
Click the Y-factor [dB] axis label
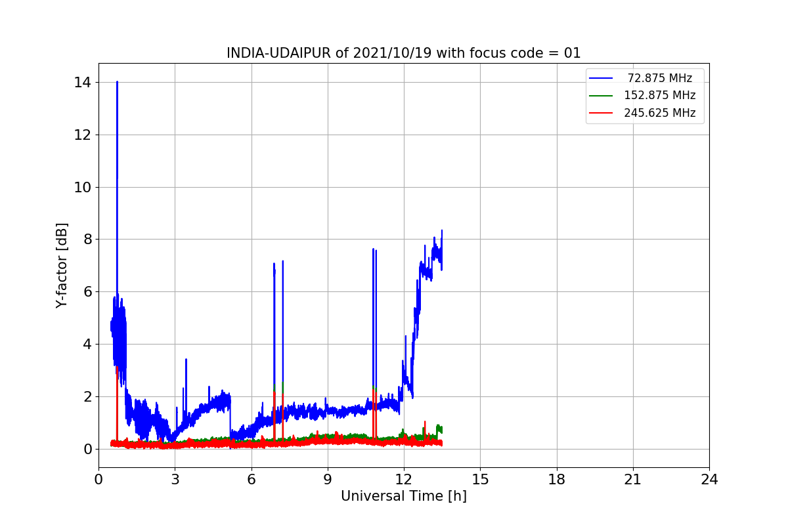(x=62, y=265)
